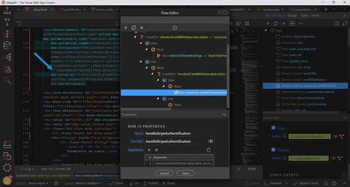Remove the argument with the X icon
Image resolution: width=350 pixels, height=187 pixels.
(x=157, y=150)
